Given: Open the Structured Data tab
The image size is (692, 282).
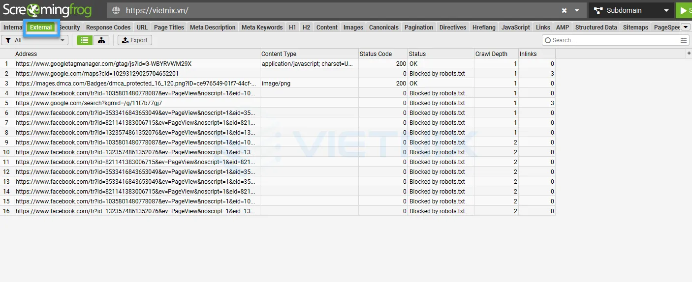Looking at the screenshot, I should coord(596,28).
